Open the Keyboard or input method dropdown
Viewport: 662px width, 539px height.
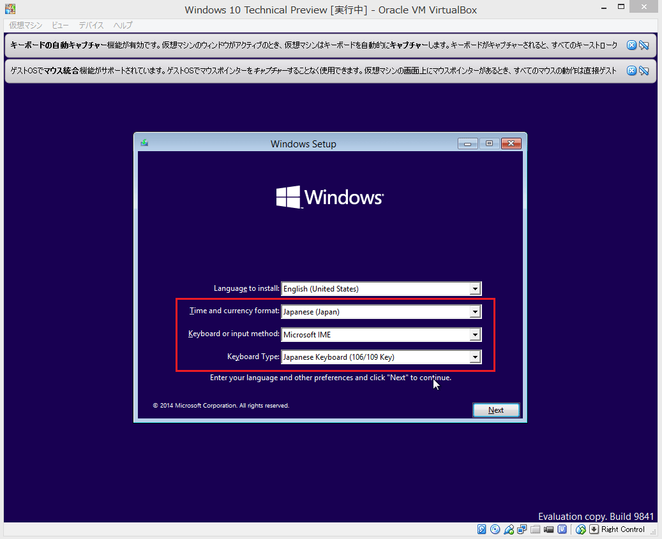coord(475,335)
